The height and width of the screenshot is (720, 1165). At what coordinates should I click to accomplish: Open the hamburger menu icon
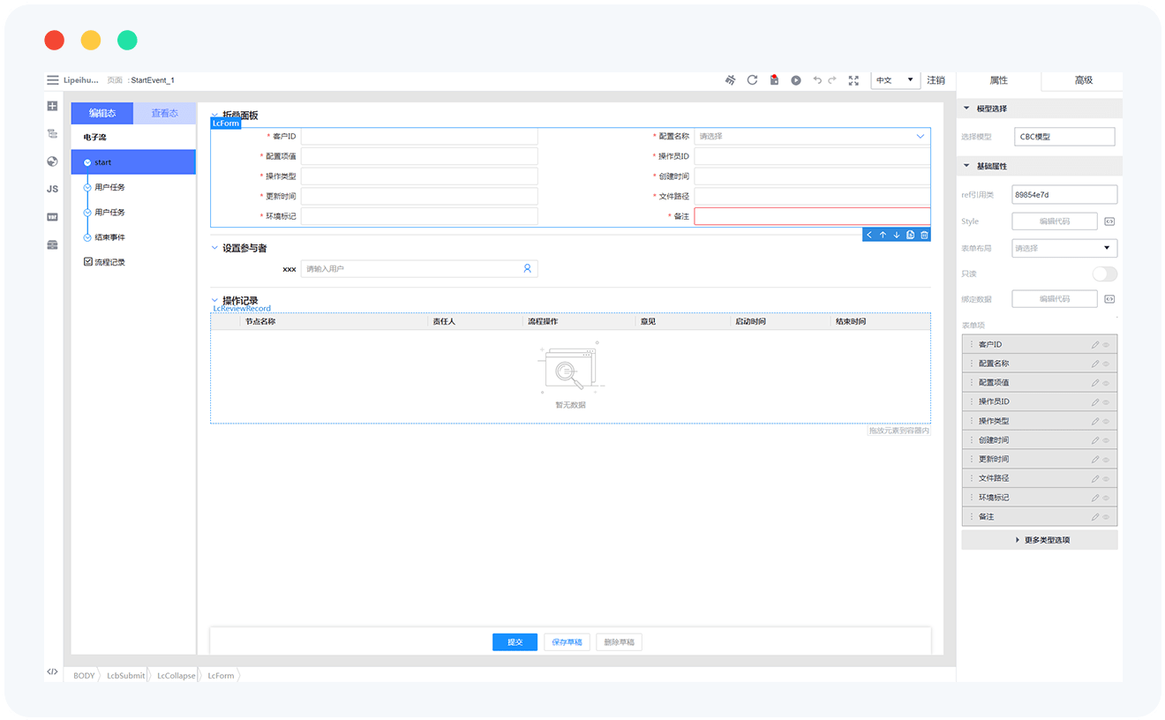[x=53, y=80]
